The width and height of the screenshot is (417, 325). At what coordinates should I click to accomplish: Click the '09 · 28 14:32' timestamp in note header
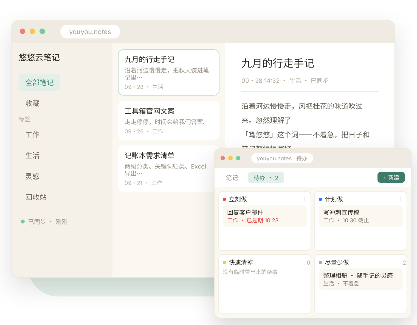tap(260, 81)
